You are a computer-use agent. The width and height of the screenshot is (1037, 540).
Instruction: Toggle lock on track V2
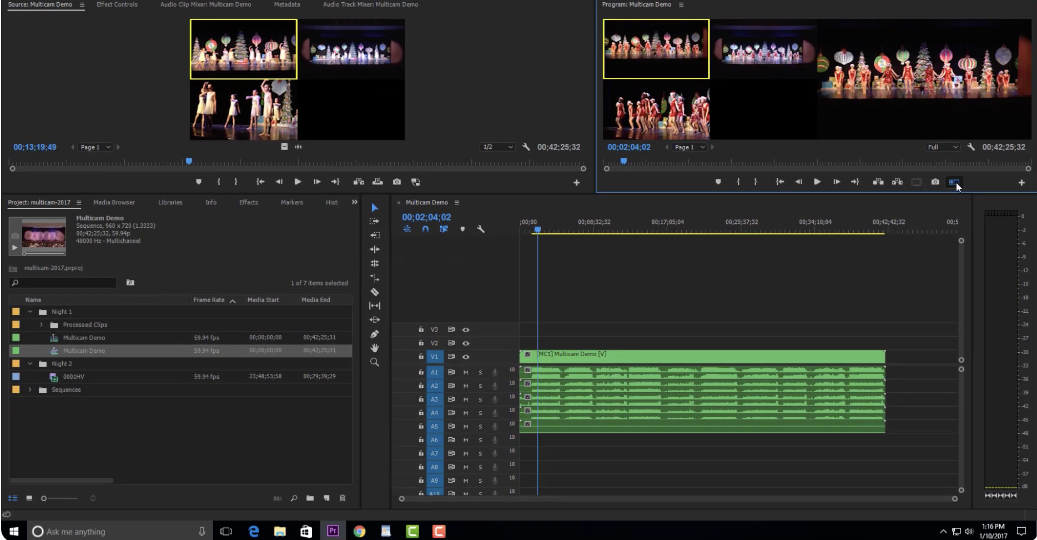[x=421, y=343]
